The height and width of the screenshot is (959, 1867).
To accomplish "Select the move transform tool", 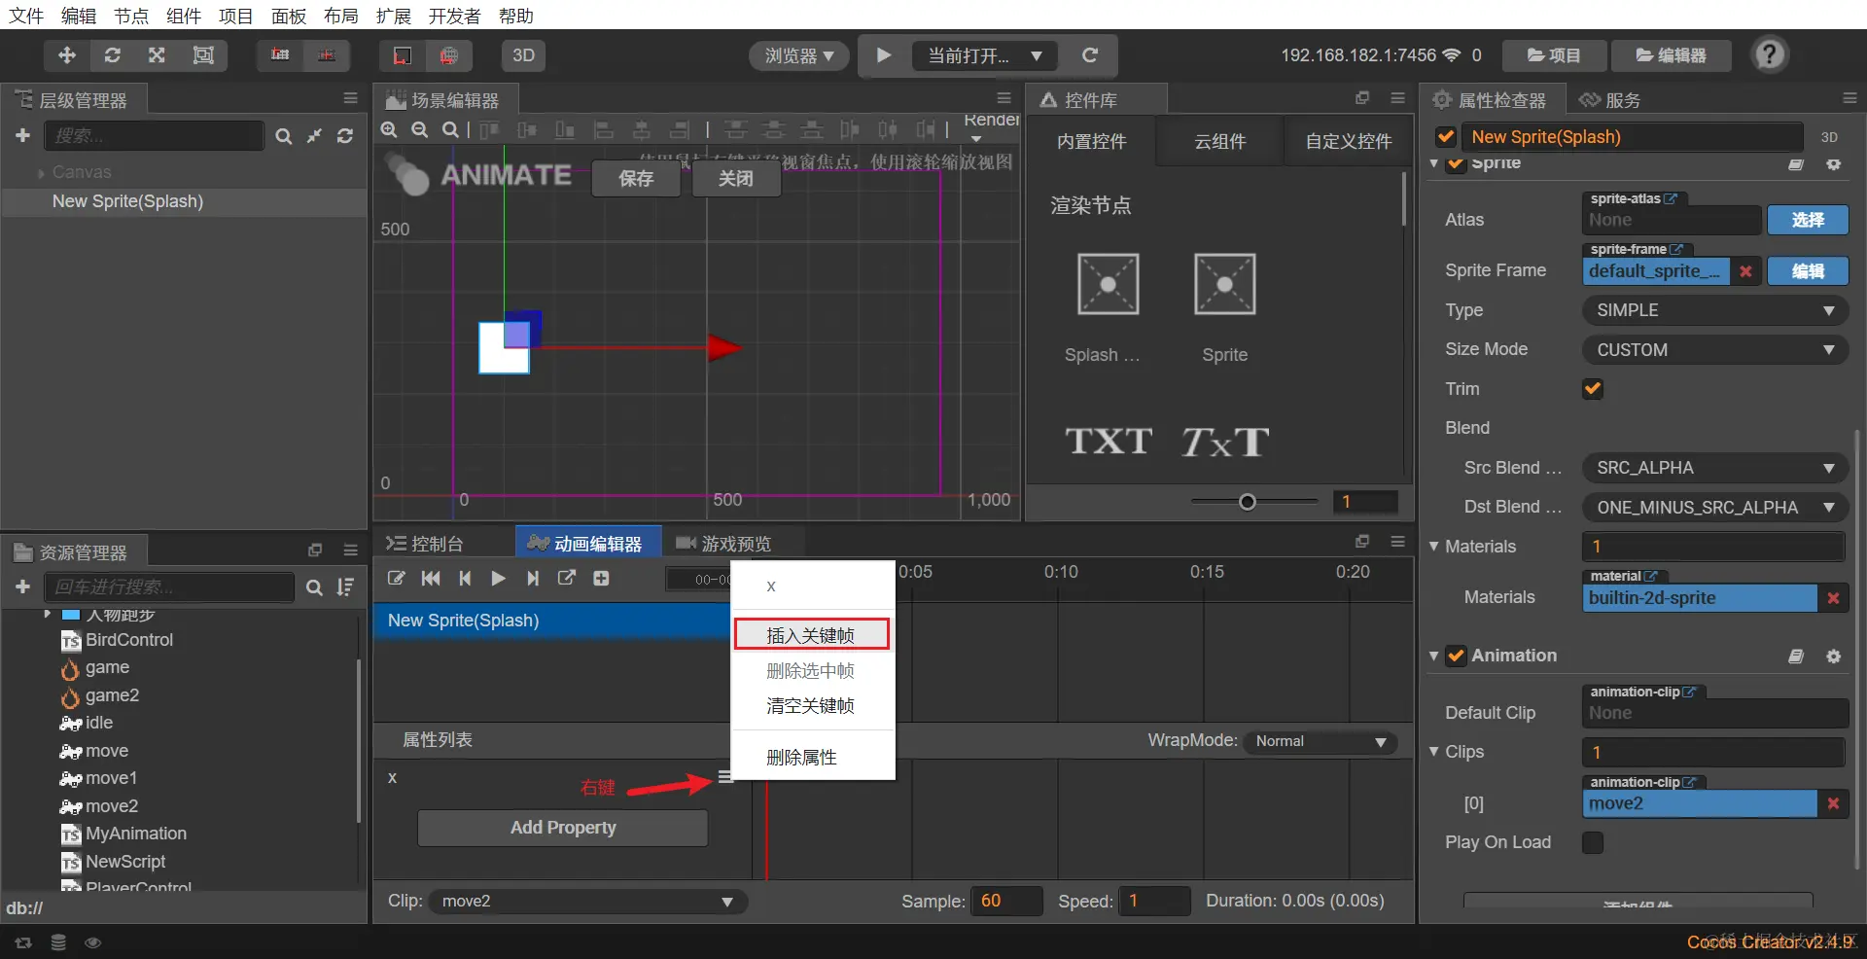I will coord(67,55).
